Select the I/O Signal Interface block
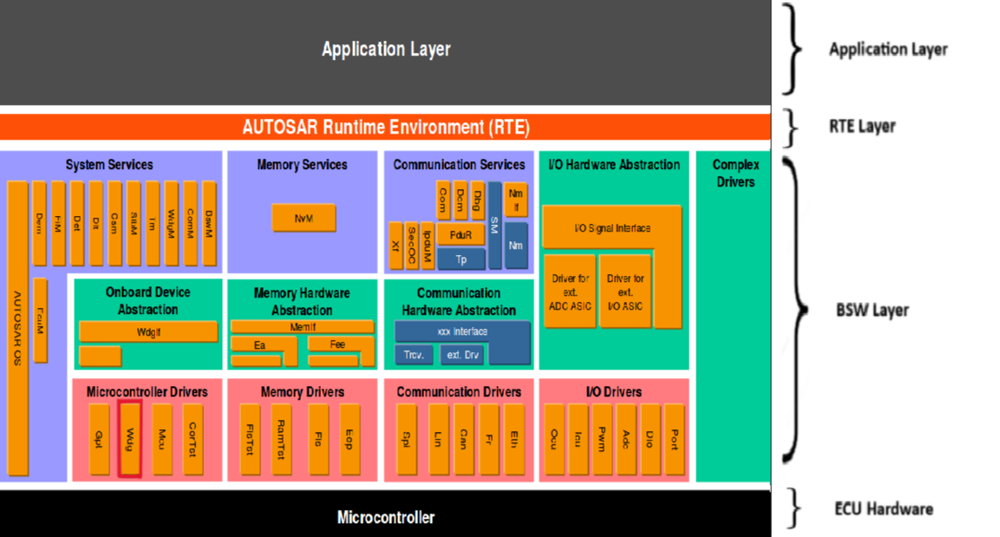This screenshot has width=1000, height=537. (x=612, y=227)
